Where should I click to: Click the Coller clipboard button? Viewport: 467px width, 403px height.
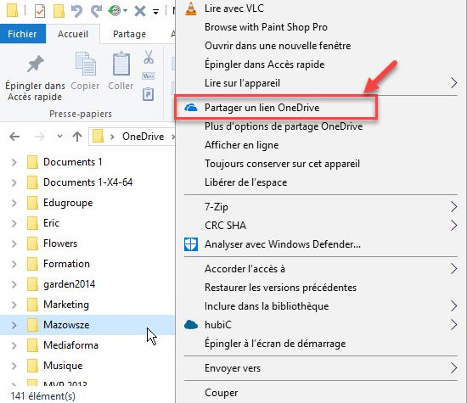(x=121, y=70)
